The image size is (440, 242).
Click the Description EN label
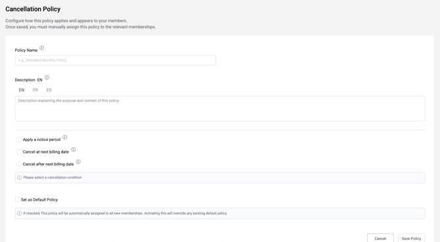[29, 80]
